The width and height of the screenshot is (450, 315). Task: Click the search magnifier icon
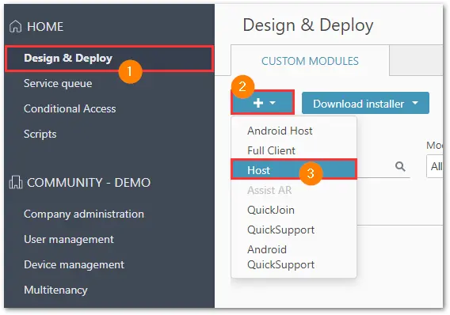pos(400,166)
